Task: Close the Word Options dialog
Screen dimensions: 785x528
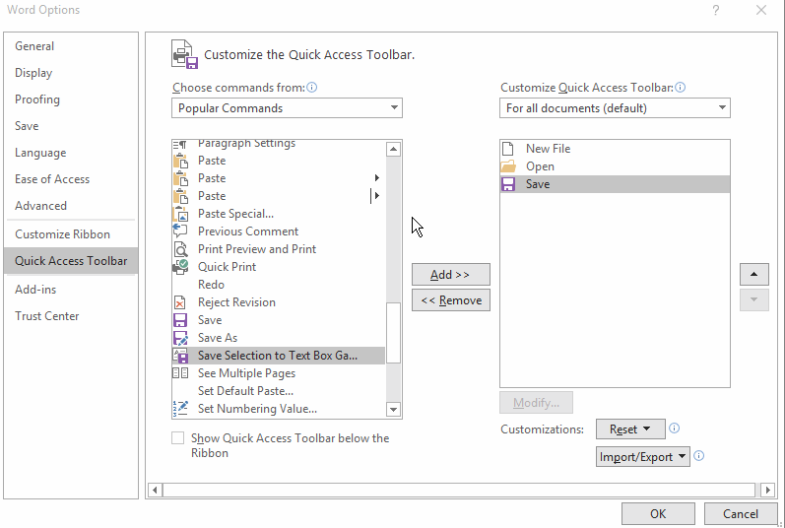Action: coord(761,10)
